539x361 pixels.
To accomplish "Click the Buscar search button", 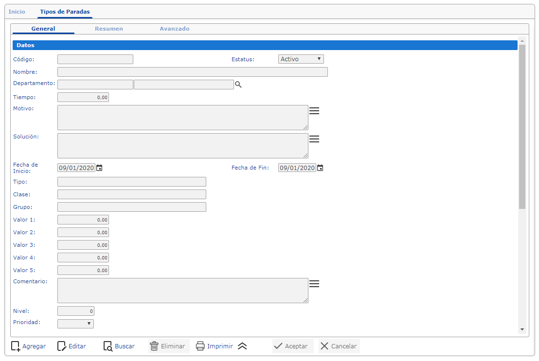I will click(119, 346).
